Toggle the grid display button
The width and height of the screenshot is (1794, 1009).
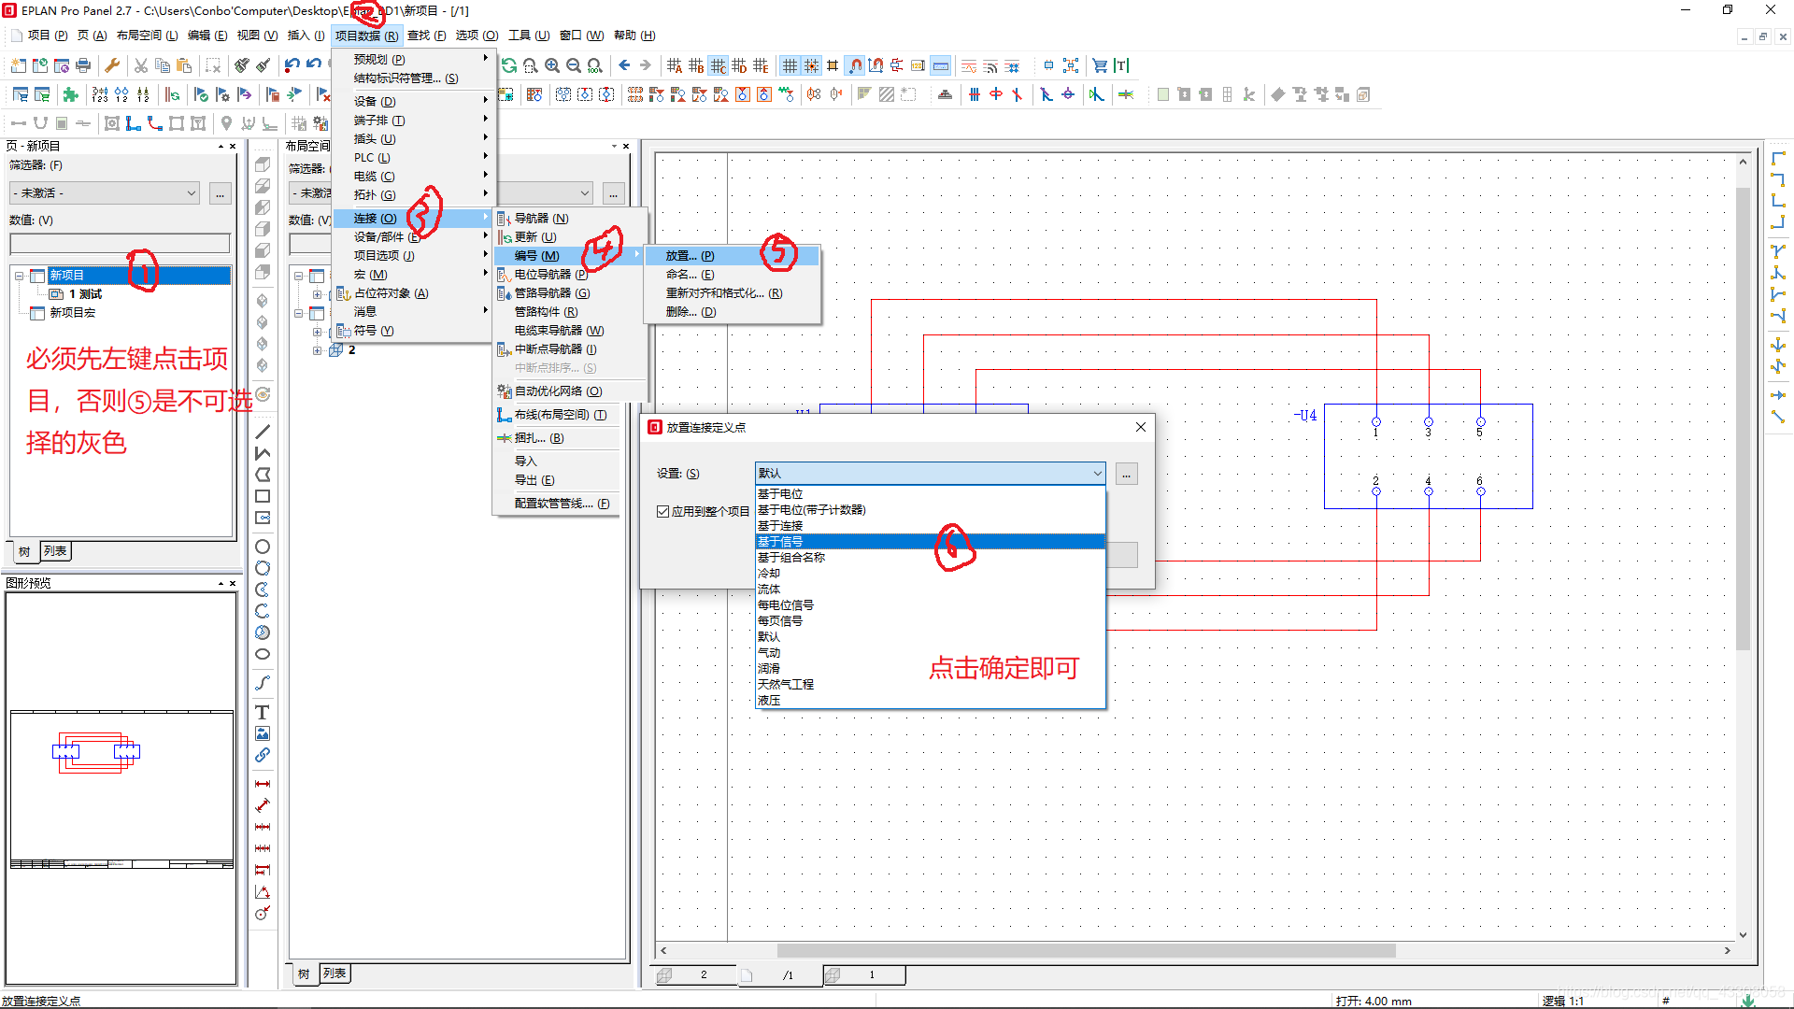(790, 65)
